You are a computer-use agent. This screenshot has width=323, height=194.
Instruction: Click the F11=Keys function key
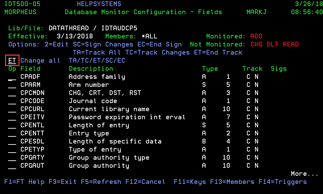(x=190, y=182)
